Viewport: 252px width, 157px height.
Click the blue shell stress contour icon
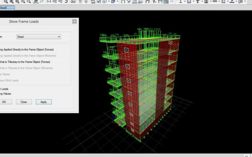[166, 2]
